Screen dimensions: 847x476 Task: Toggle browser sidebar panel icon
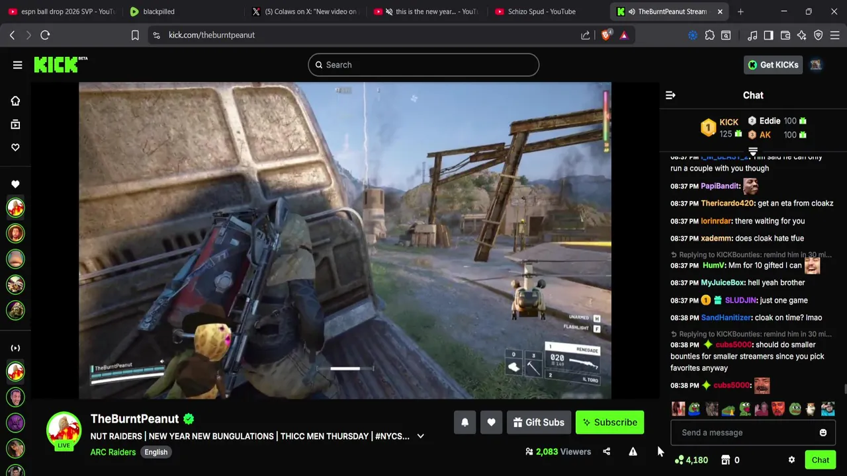pos(768,35)
